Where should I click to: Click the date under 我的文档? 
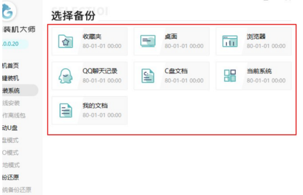click(x=102, y=115)
